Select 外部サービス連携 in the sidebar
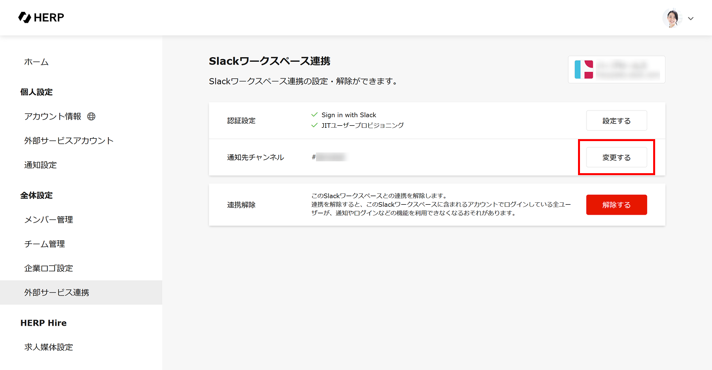Image resolution: width=712 pixels, height=370 pixels. click(81, 293)
